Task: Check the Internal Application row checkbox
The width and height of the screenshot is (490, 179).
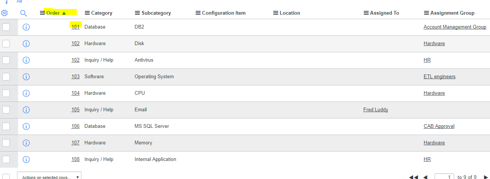Action: point(6,159)
